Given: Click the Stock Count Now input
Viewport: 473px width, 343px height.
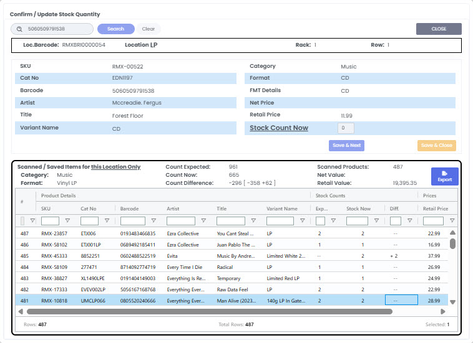Looking at the screenshot, I should [x=346, y=128].
